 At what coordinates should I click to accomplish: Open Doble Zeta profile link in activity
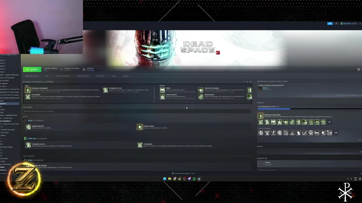coord(32,138)
